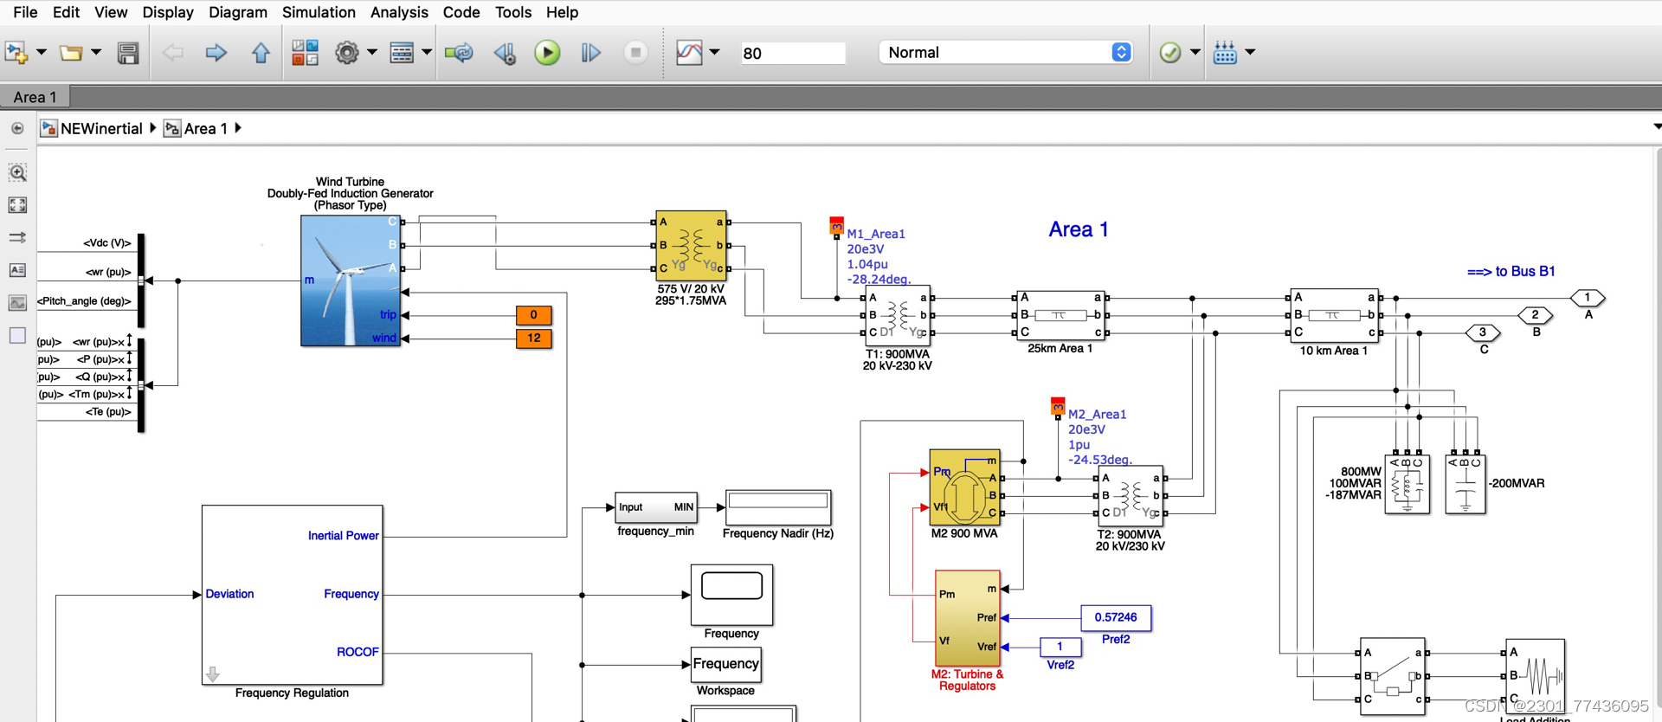Click the Open folder icon
The image size is (1662, 722).
click(x=71, y=53)
